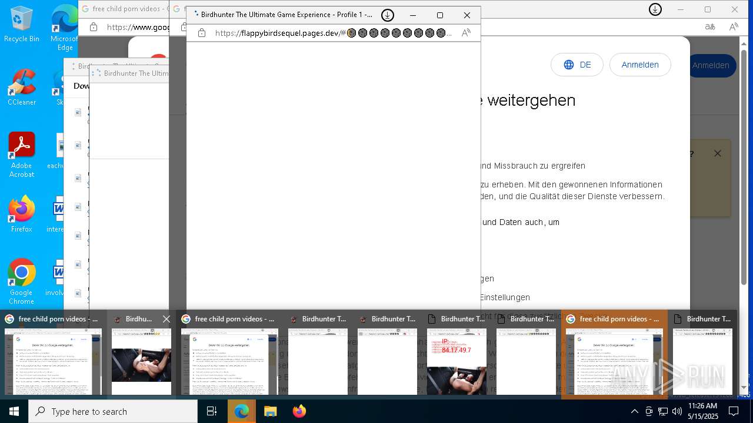This screenshot has height=423, width=753.
Task: Open Adobe Acrobat desktop shortcut
Action: coord(22,155)
